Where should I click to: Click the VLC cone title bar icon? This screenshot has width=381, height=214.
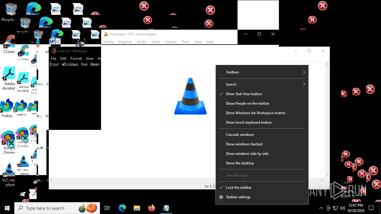coord(106,34)
